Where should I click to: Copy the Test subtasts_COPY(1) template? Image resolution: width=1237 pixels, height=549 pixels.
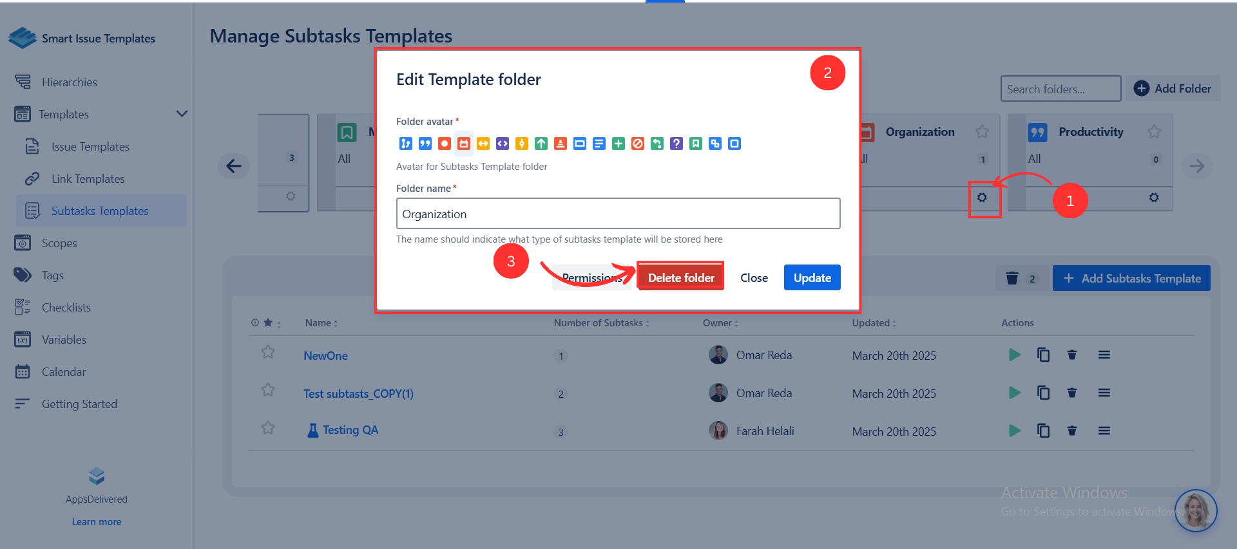[x=1043, y=393]
